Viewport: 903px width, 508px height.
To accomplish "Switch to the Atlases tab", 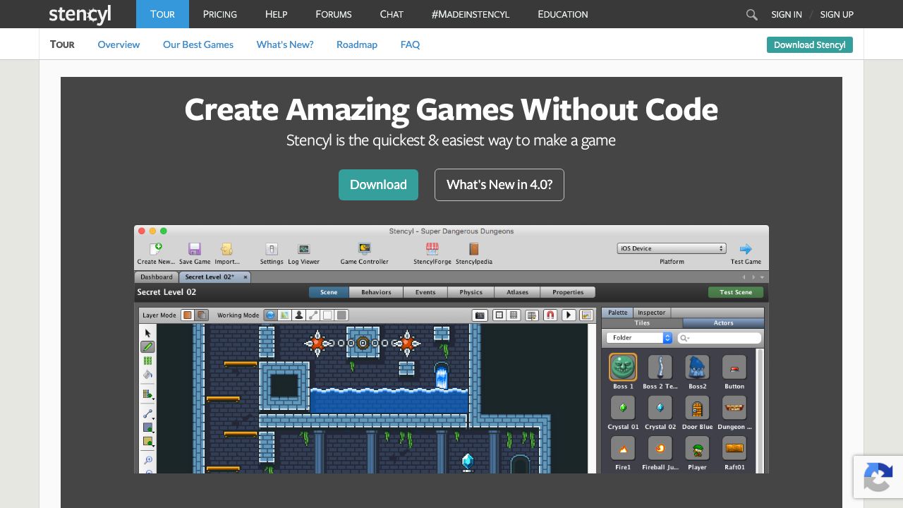I will 517,292.
